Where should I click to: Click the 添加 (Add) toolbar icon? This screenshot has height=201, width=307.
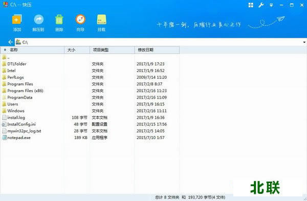[17, 19]
